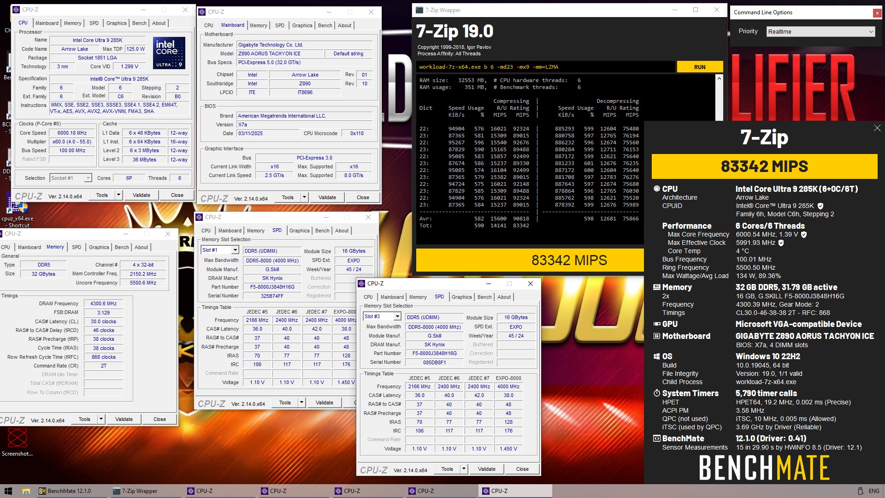The width and height of the screenshot is (885, 498).
Task: Expand Tools arrow in CPU tab window
Action: click(118, 195)
